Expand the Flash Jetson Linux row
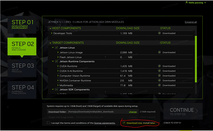Screen dimensions: 213x131 pos(58,57)
